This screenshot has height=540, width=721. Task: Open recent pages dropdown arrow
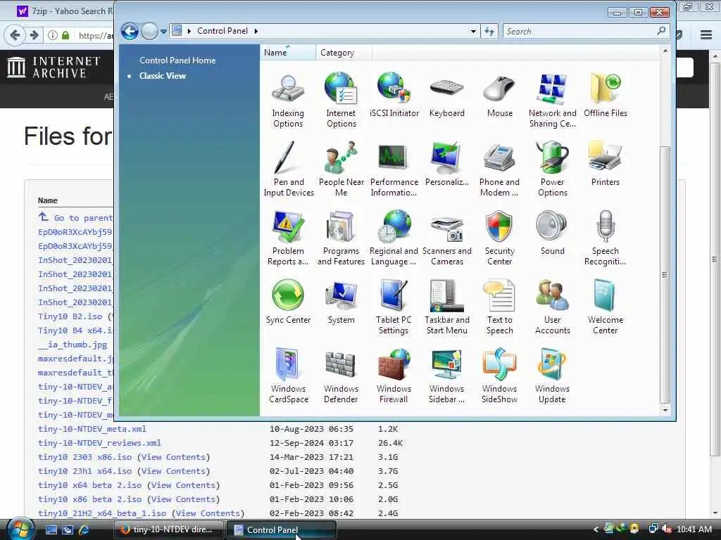click(163, 32)
